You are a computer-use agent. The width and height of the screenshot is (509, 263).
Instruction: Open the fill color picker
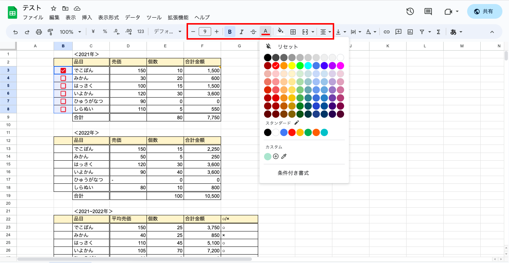point(280,32)
